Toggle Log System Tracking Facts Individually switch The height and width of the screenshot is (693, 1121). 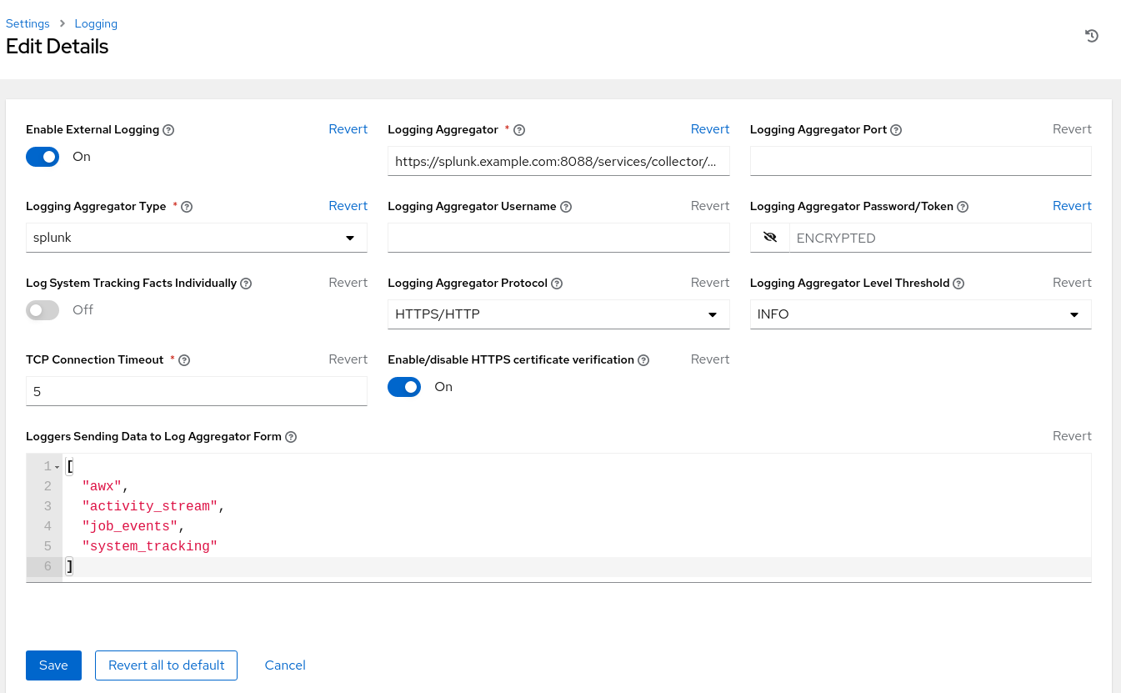pos(43,310)
